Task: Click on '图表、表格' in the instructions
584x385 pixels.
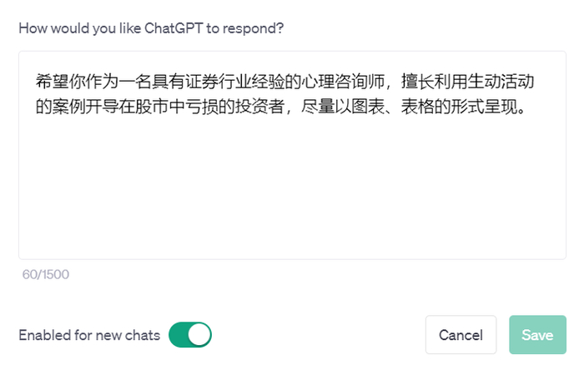Action: [394, 108]
